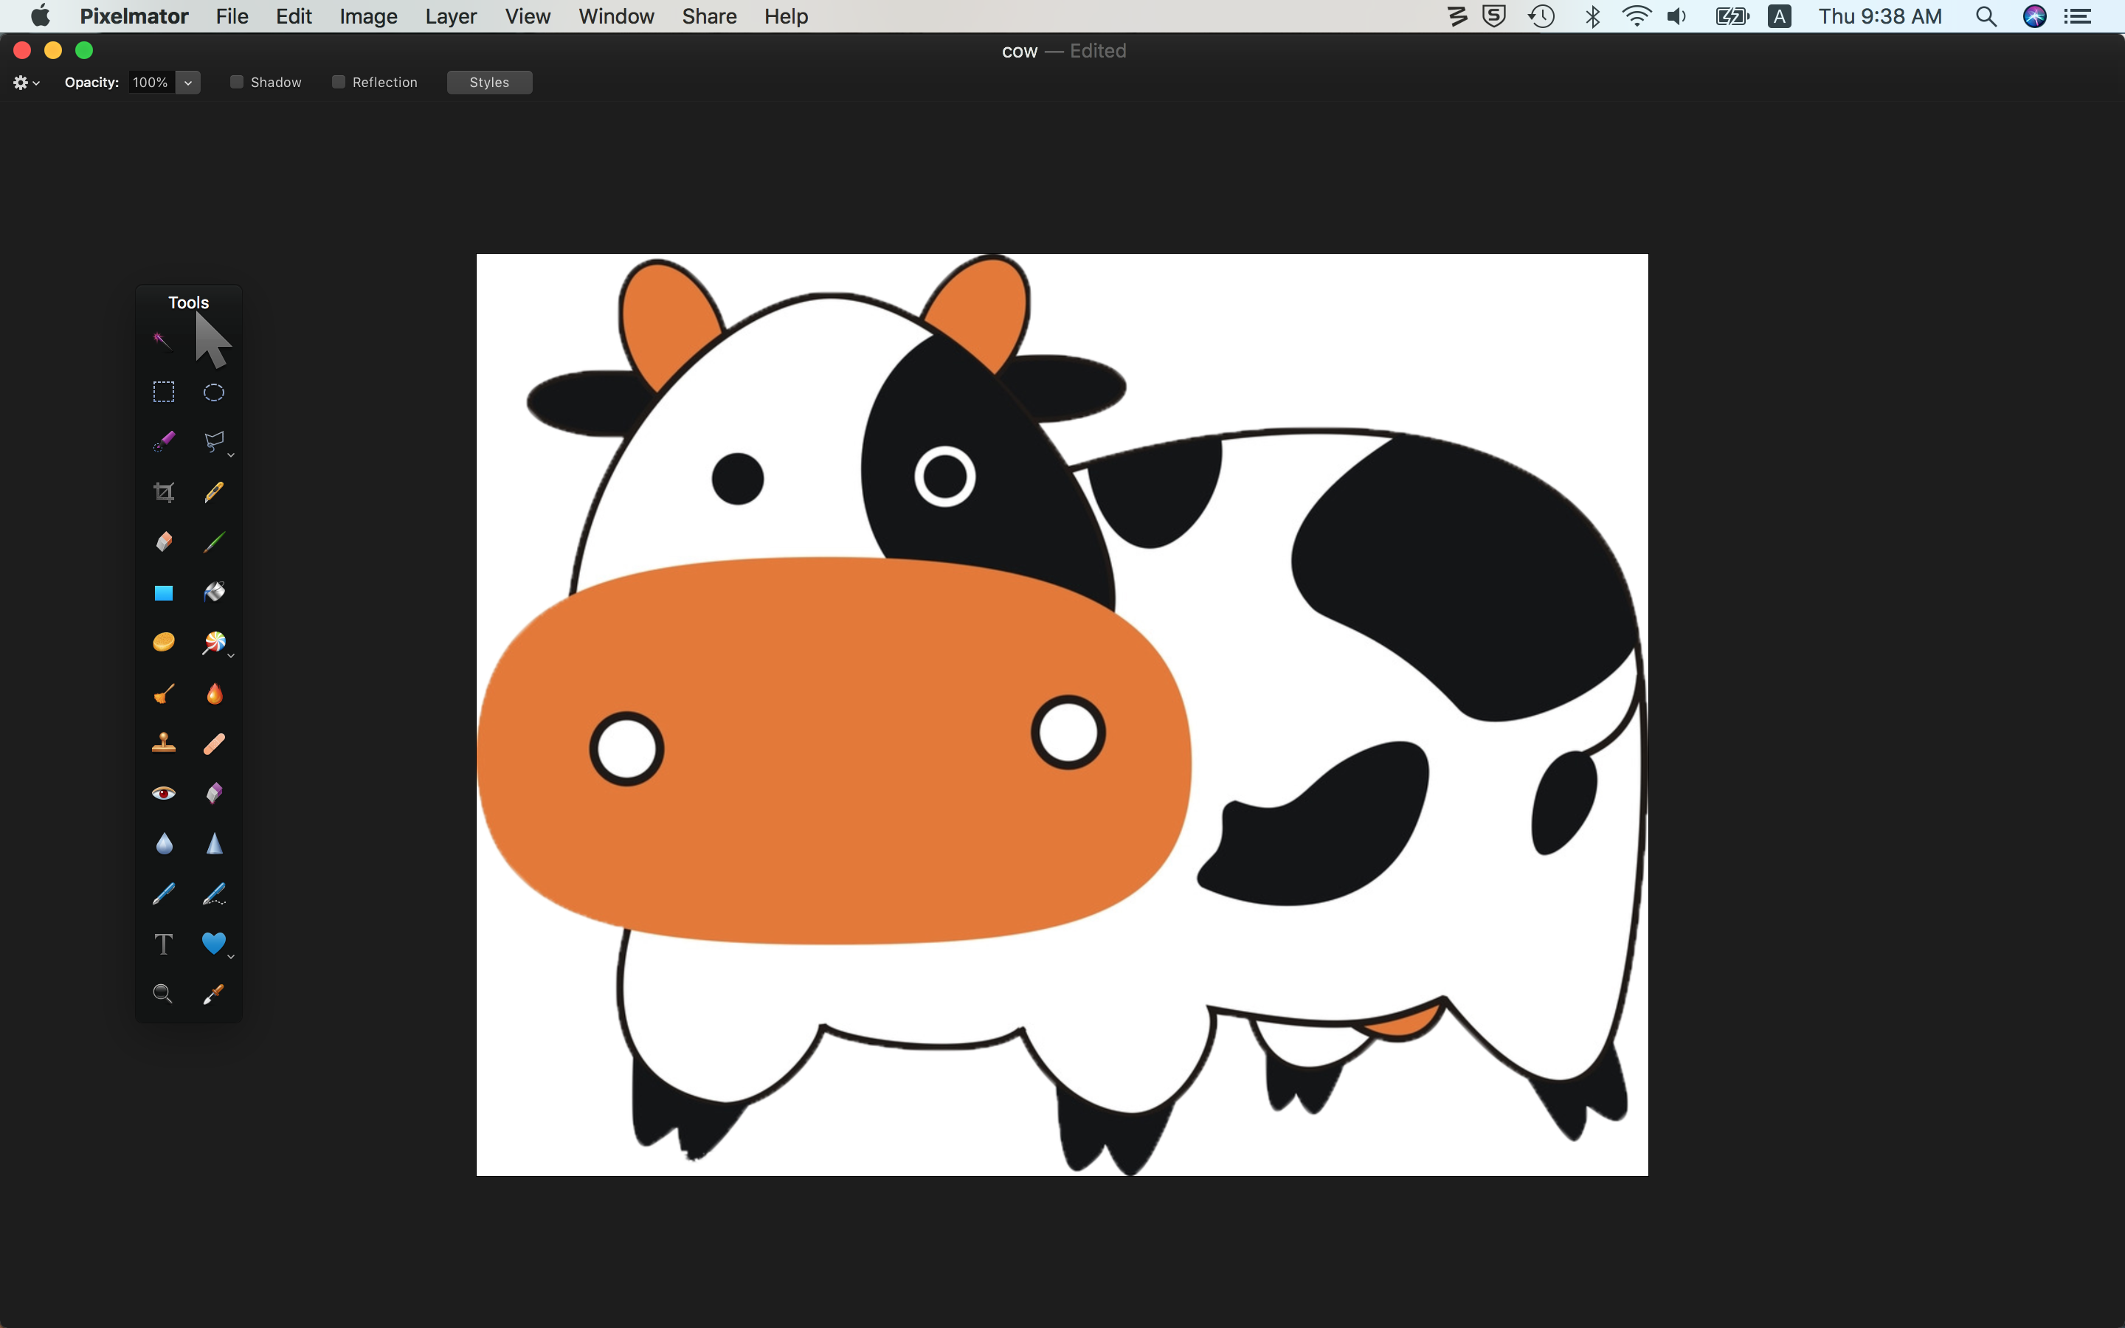Activate the Clone Stamp tool
2125x1328 pixels.
click(163, 743)
